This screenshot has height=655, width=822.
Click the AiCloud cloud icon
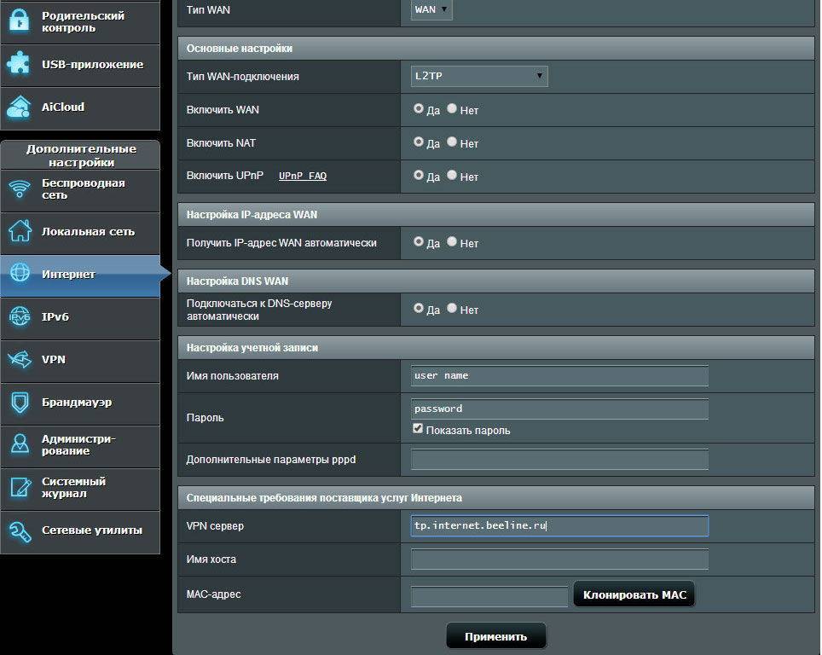coord(19,107)
